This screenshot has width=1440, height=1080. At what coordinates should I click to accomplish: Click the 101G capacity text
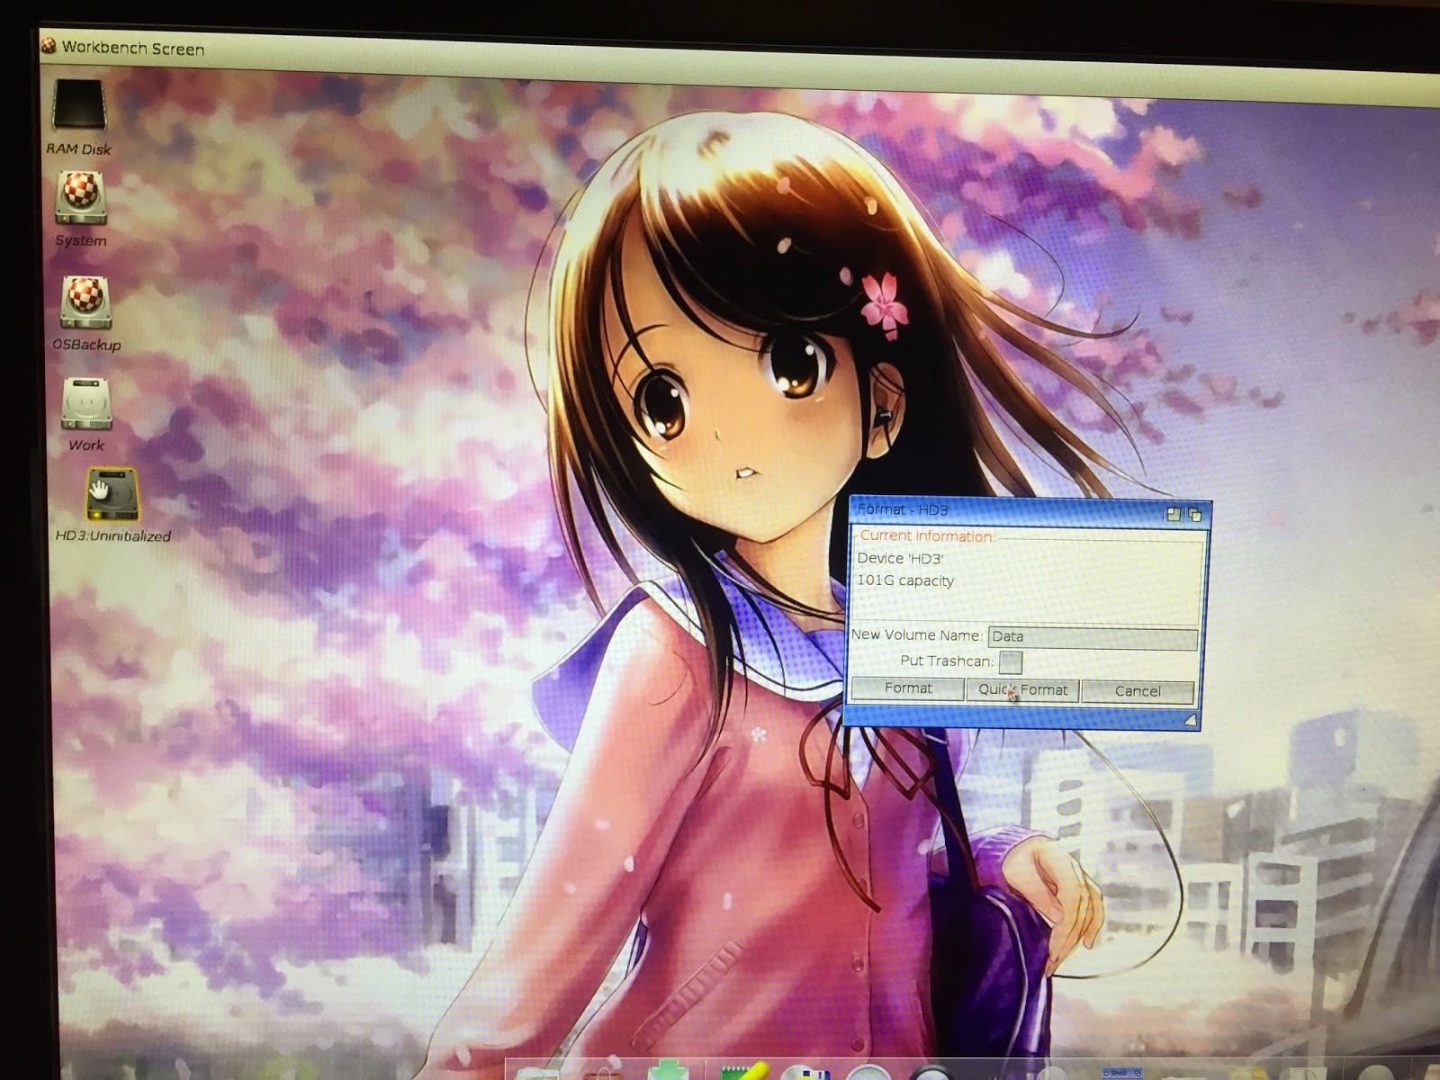(x=905, y=580)
